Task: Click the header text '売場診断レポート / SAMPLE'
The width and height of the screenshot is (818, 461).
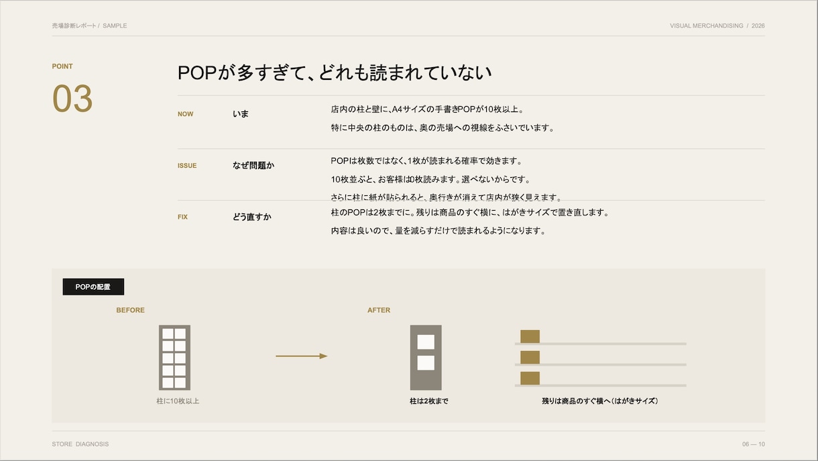Action: [x=89, y=25]
